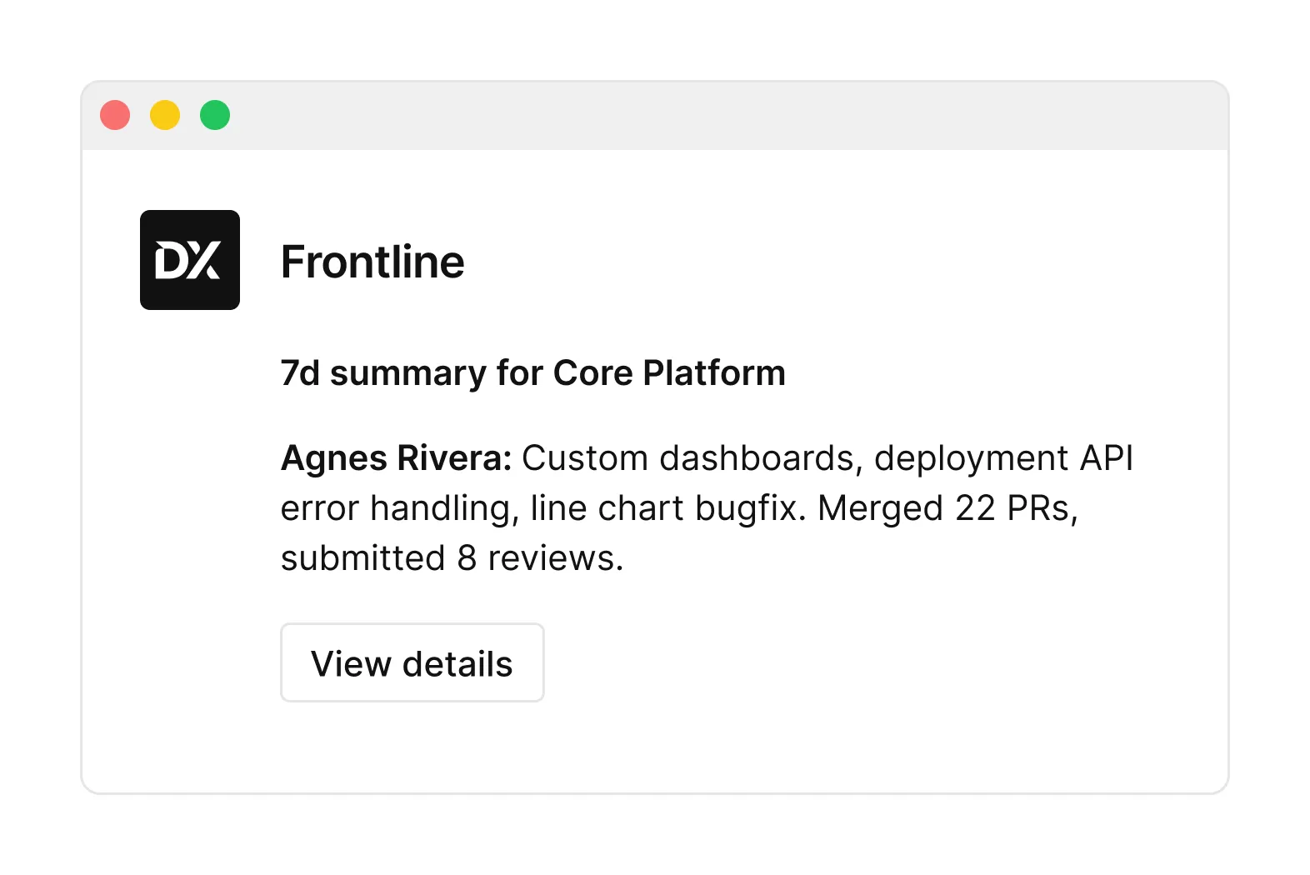
Task: Click the yellow minimize window button
Action: (x=165, y=115)
